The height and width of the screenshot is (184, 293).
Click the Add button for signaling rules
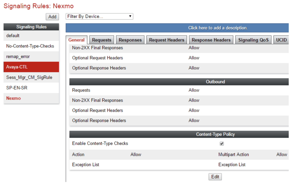pyautogui.click(x=52, y=17)
